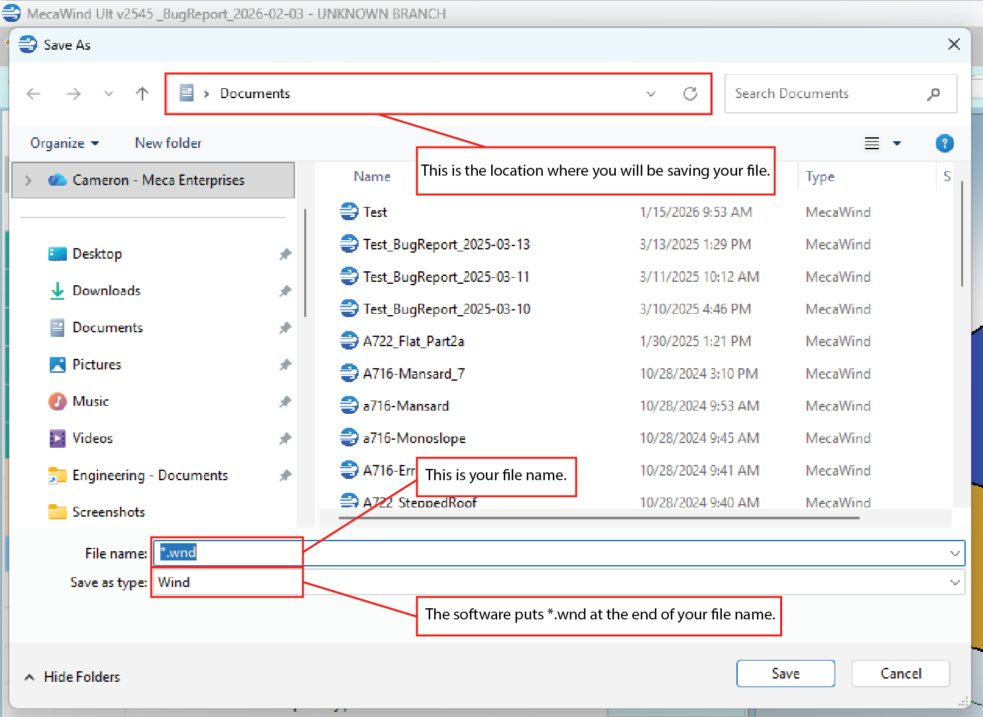The height and width of the screenshot is (717, 983).
Task: Select file A722_Flat_Part2a
Action: 413,342
